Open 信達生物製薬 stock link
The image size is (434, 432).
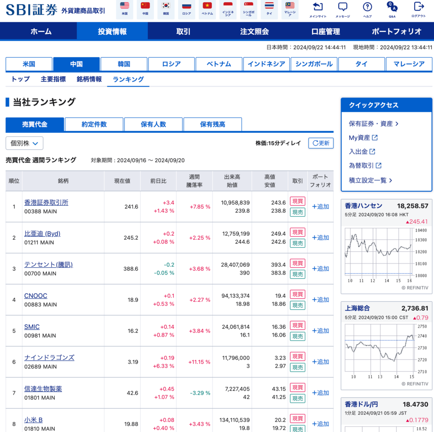coord(43,389)
